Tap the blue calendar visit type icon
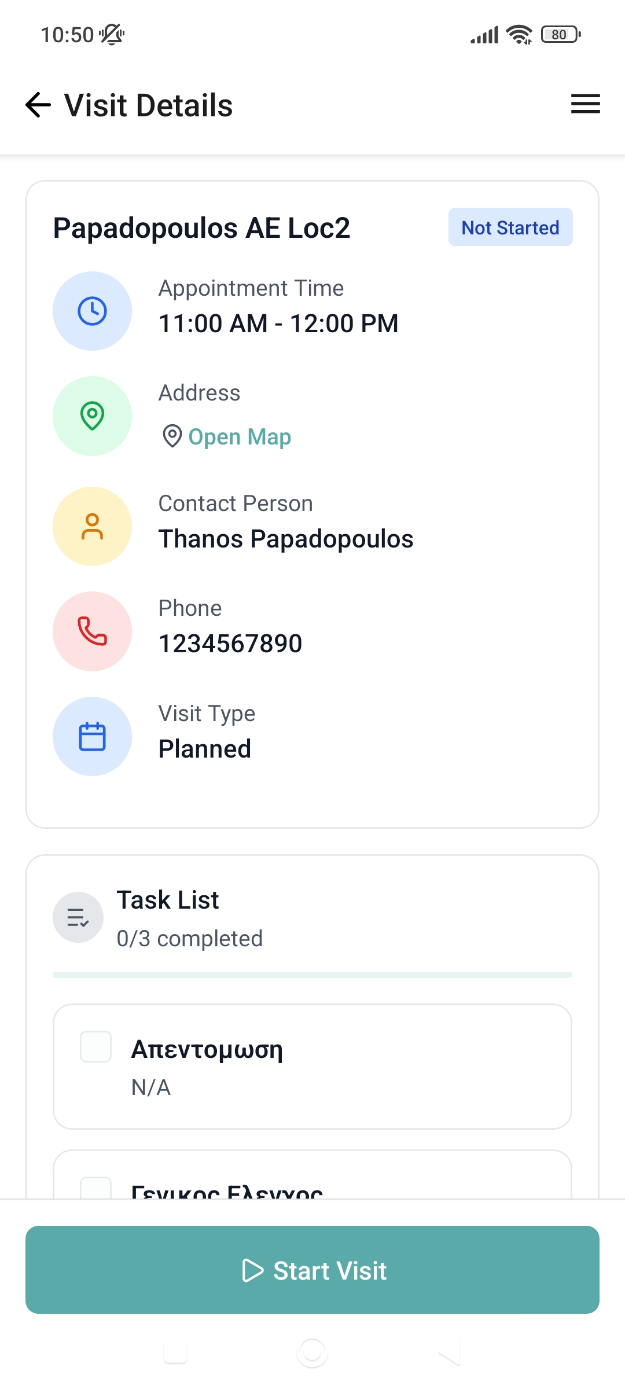Image resolution: width=625 pixels, height=1389 pixels. 92,736
